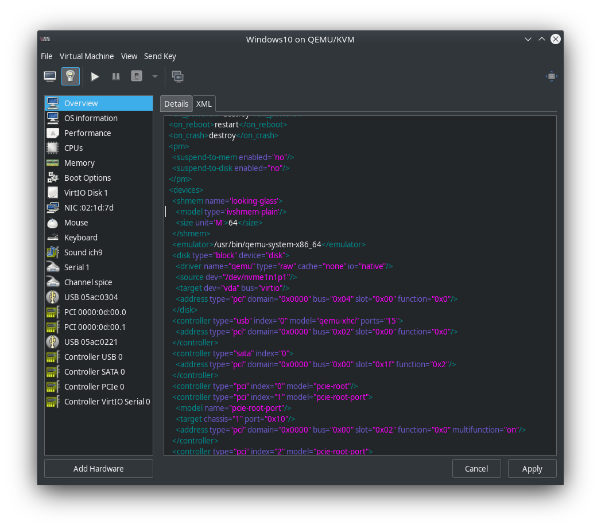Viewport: 601px width, 529px height.
Task: Select Controller VirtIO Serial 0
Action: pos(99,402)
